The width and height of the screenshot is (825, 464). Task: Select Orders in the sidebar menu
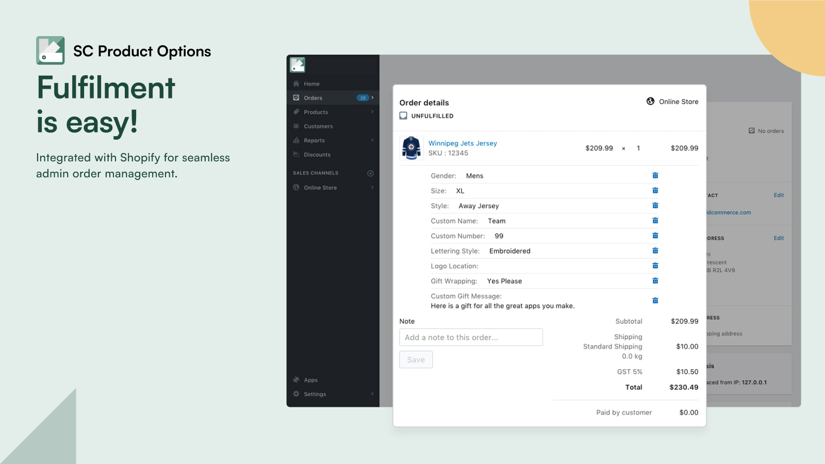tap(313, 97)
